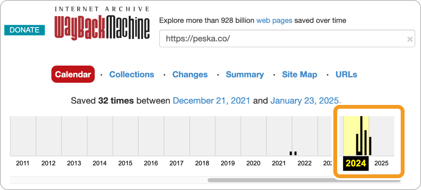Select year 2015 on the timeline
The image size is (421, 190).
125,163
